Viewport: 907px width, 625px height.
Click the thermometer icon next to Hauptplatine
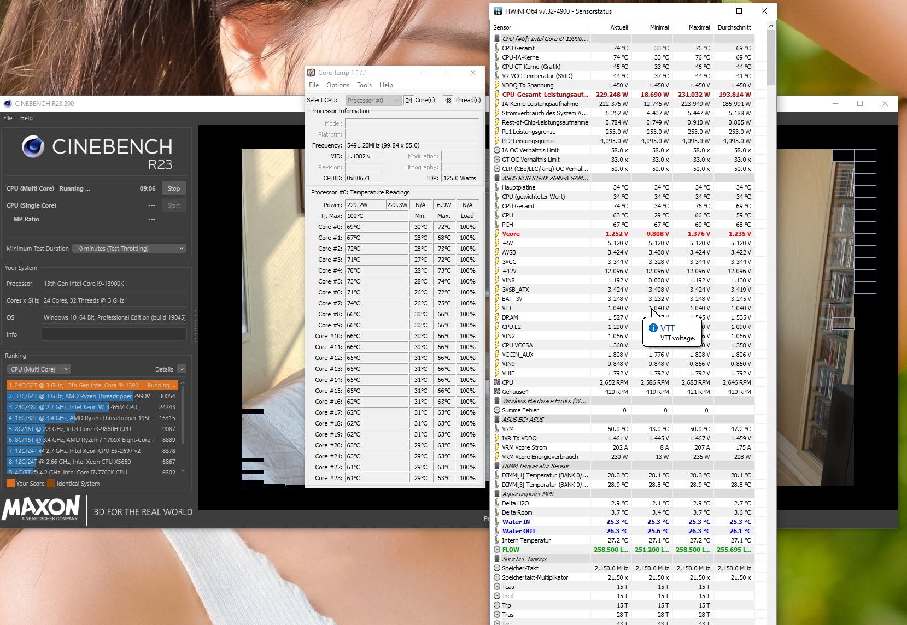pyautogui.click(x=497, y=187)
